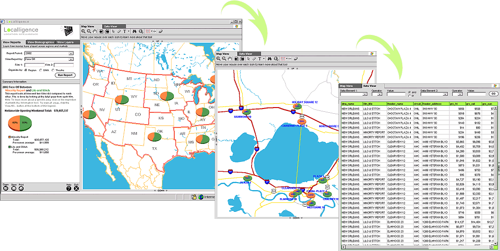
Task: Click Help question mark icon
Action: coord(68,188)
